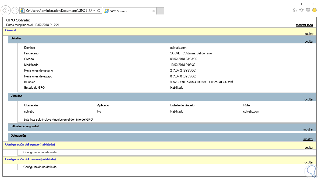Open the address bar dropdown arrow
319x179 pixels.
click(x=94, y=11)
